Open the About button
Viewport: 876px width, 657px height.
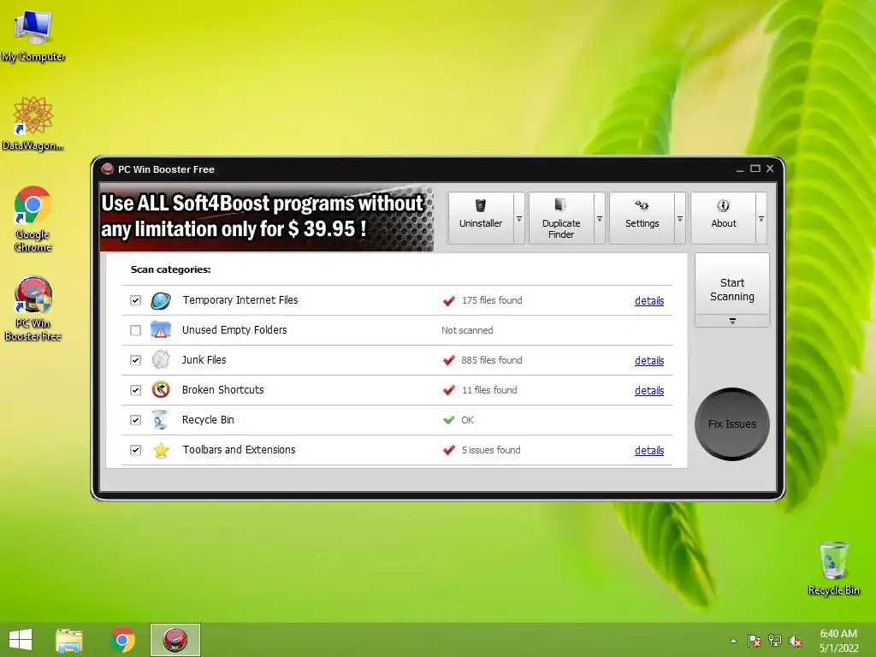(724, 218)
